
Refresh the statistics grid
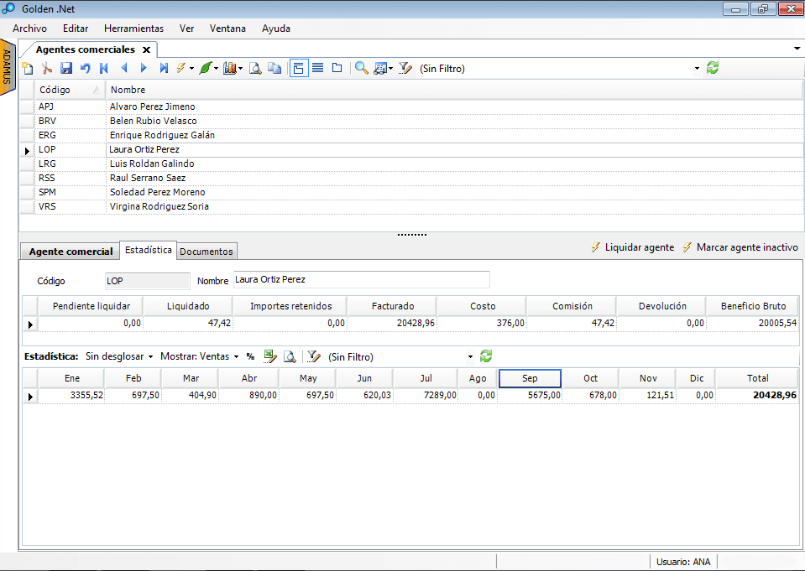[x=486, y=356]
